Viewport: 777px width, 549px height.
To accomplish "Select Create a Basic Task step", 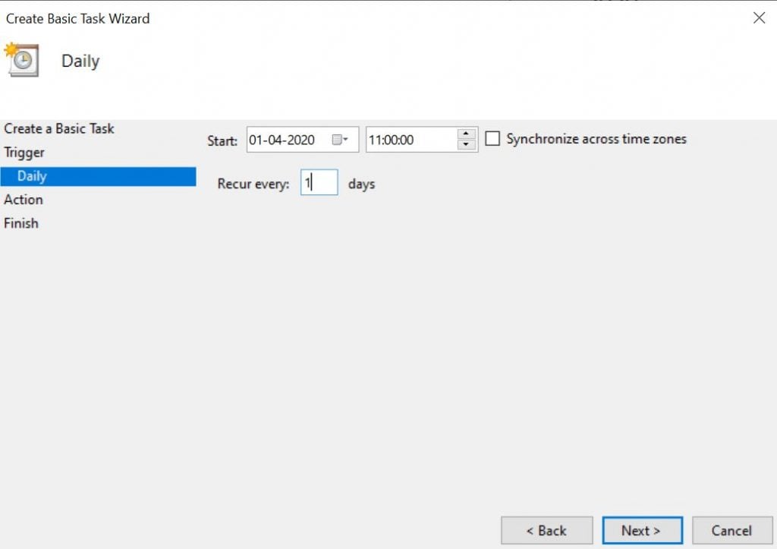I will (x=59, y=128).
